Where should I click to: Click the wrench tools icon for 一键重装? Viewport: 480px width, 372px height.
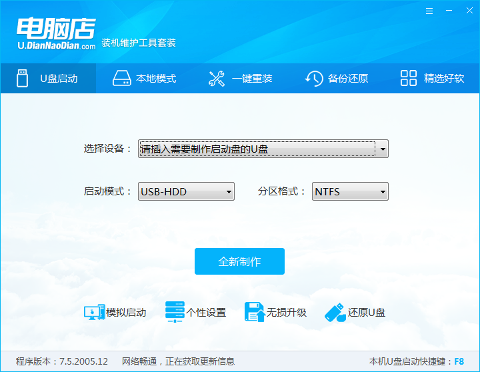(217, 79)
